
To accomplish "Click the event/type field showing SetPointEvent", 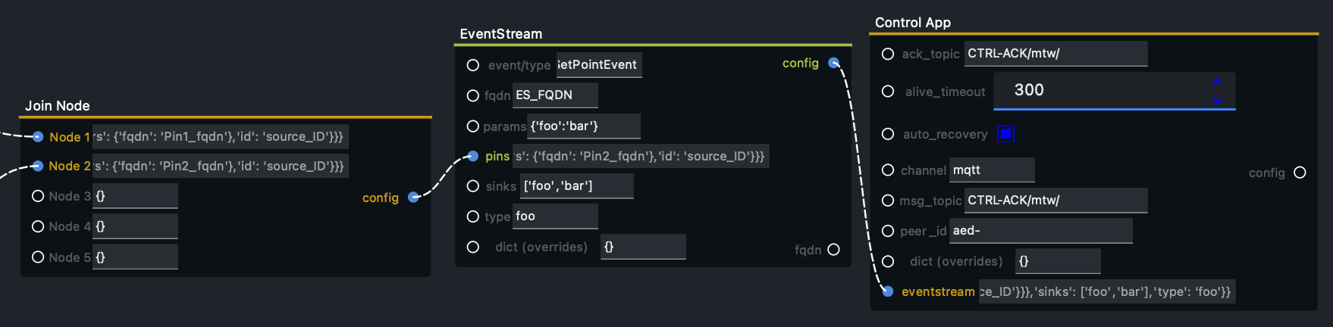I will tap(599, 65).
